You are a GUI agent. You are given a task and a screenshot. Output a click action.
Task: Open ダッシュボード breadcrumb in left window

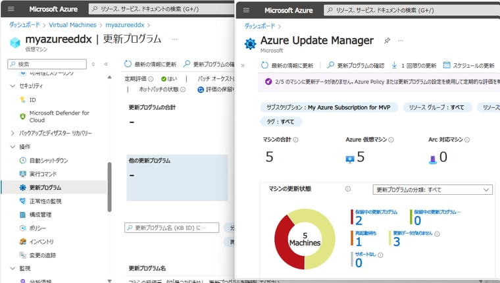(x=24, y=25)
